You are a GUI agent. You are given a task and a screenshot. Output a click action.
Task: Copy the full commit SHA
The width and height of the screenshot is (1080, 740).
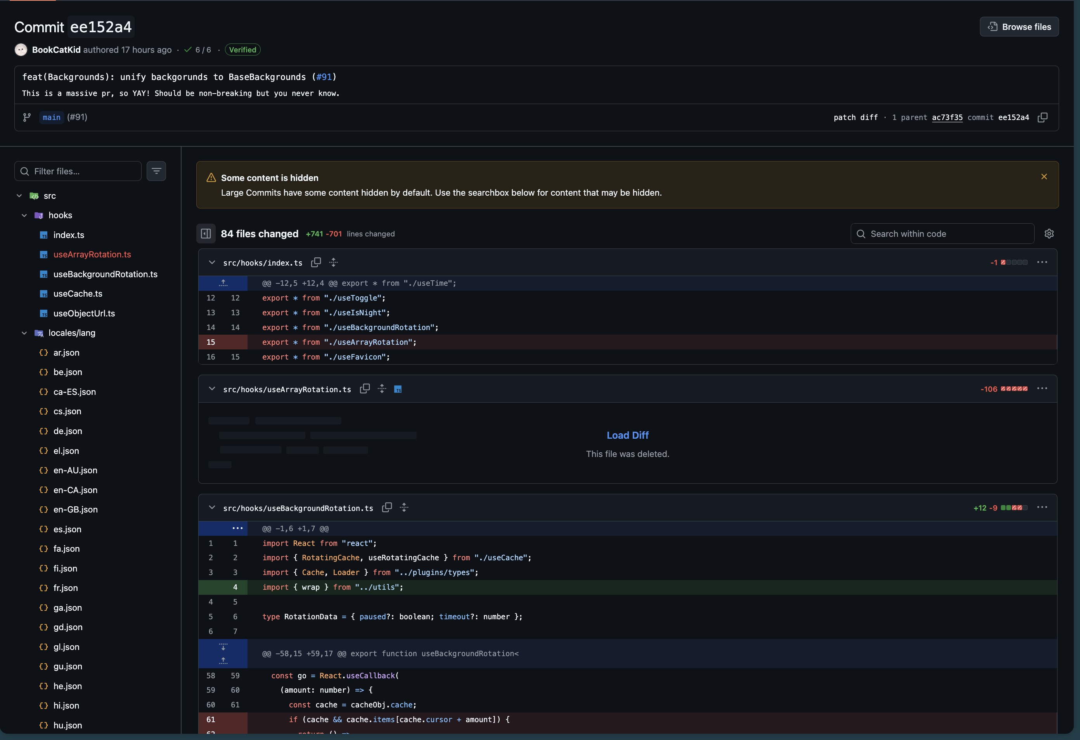(x=1042, y=117)
